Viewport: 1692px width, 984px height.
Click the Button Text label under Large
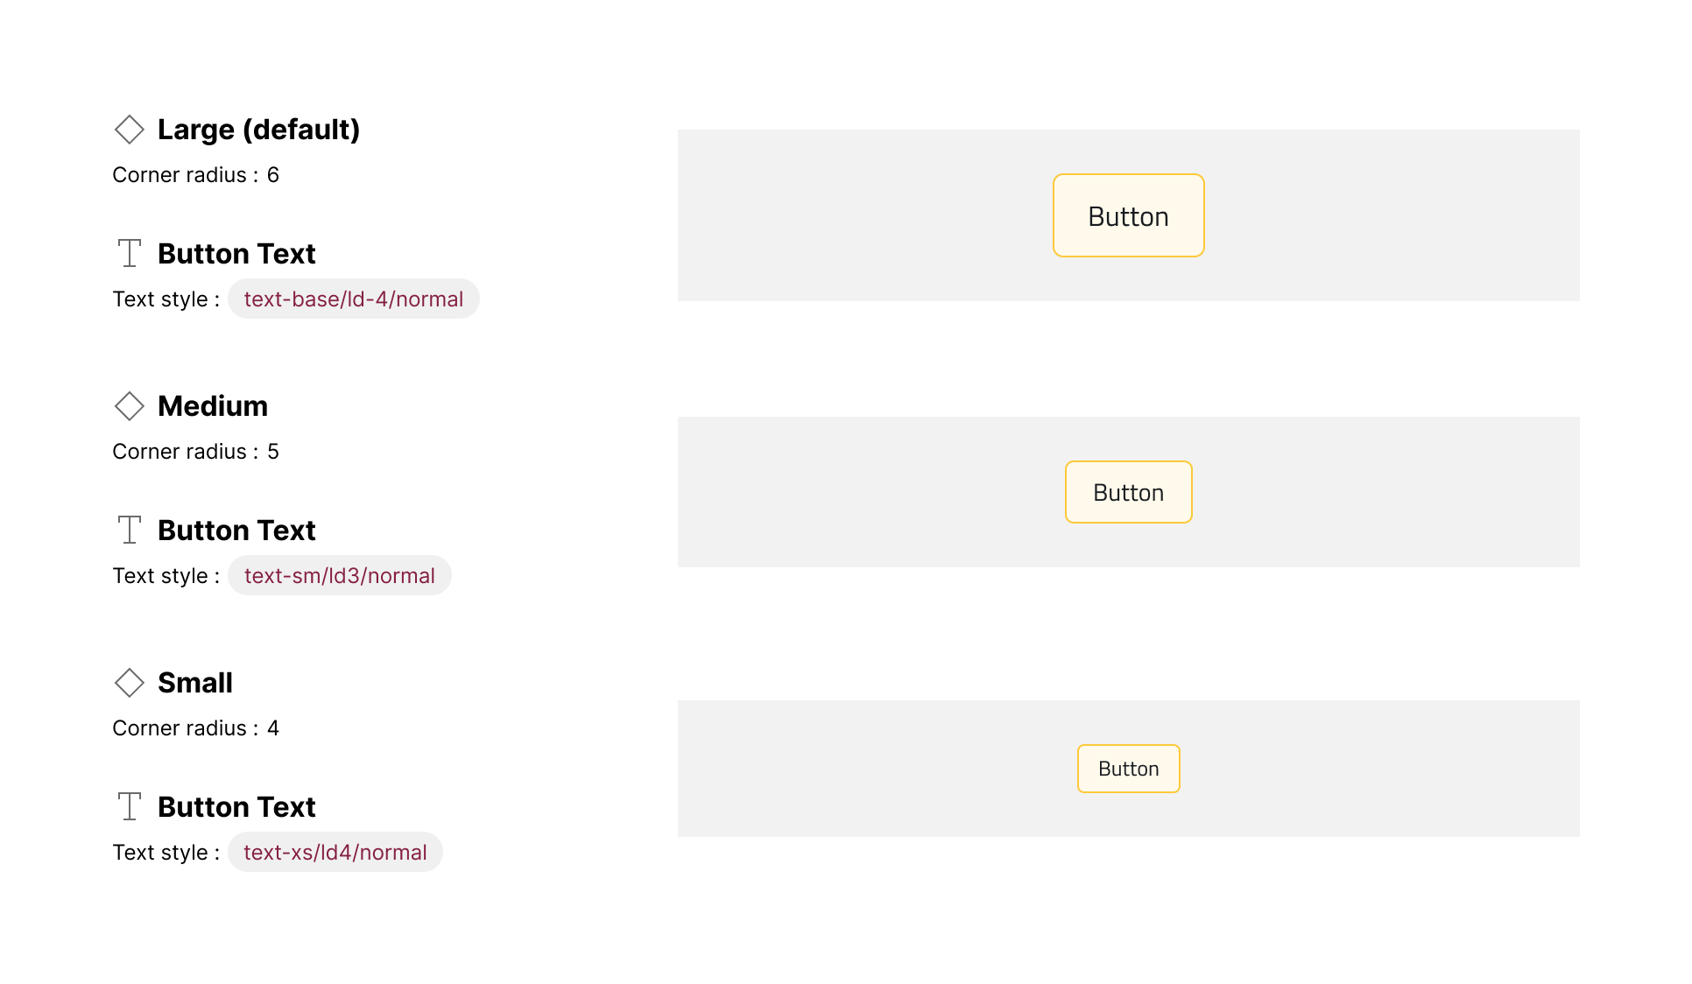pos(236,253)
